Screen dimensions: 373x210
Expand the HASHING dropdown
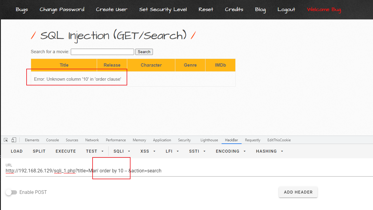[269, 151]
